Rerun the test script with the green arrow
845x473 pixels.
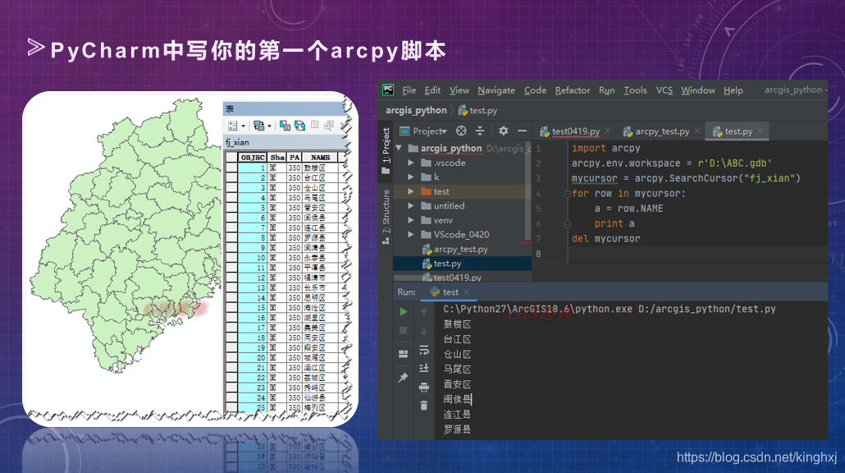click(402, 311)
